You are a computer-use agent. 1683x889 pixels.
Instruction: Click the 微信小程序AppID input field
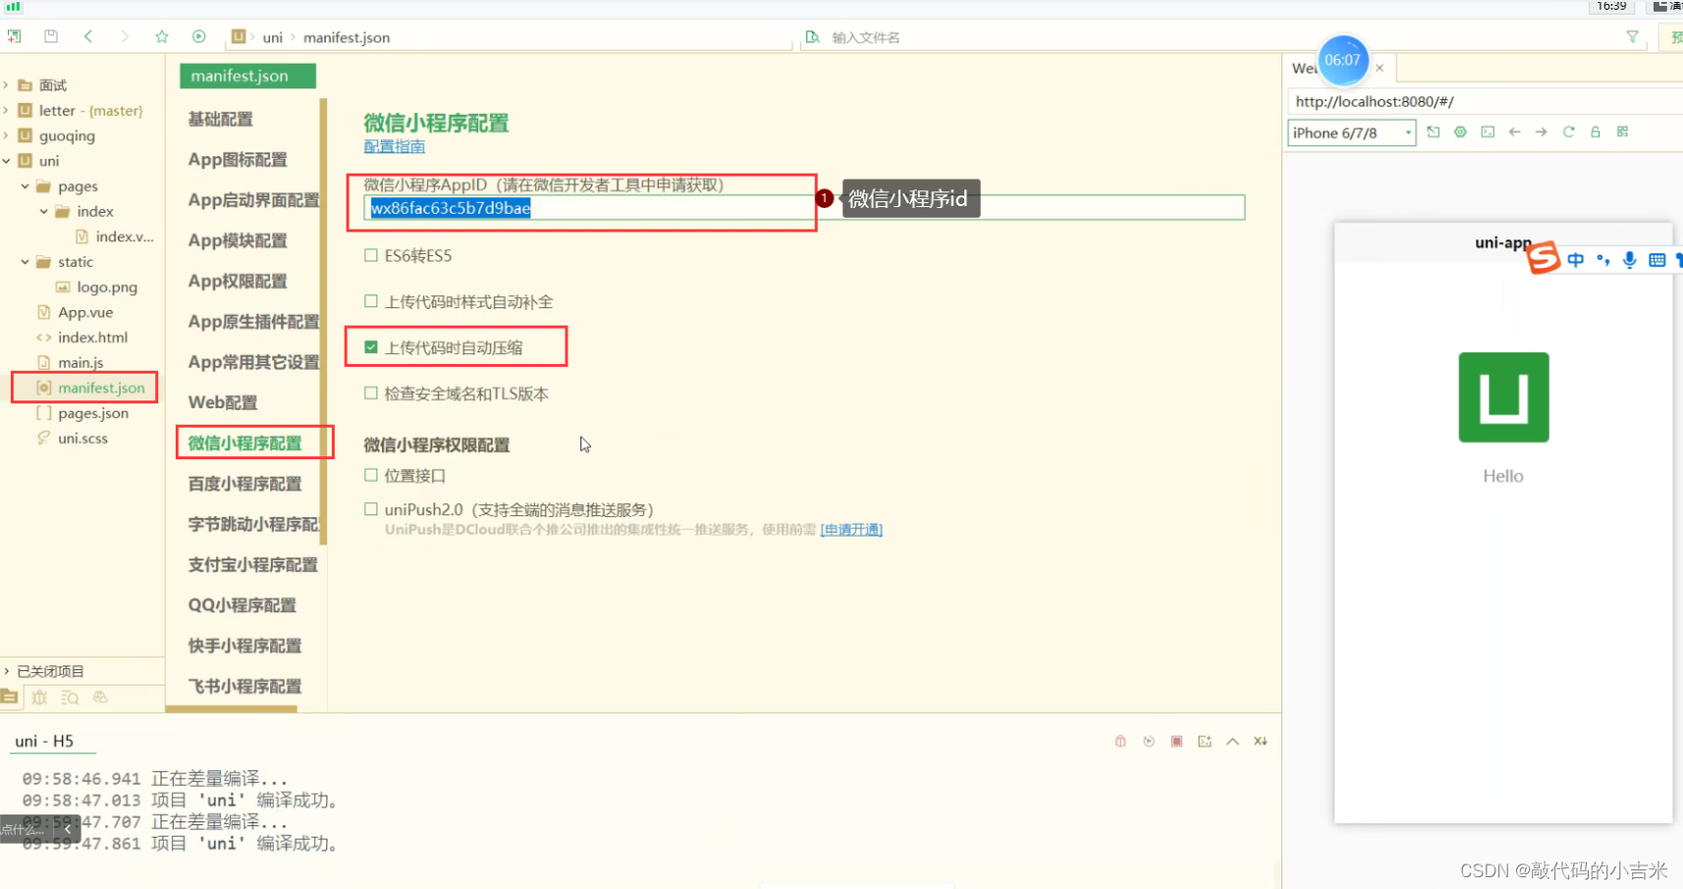(x=804, y=207)
